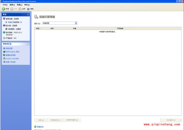Click the view product information icon
This screenshot has width=184, height=130.
pos(4,62)
